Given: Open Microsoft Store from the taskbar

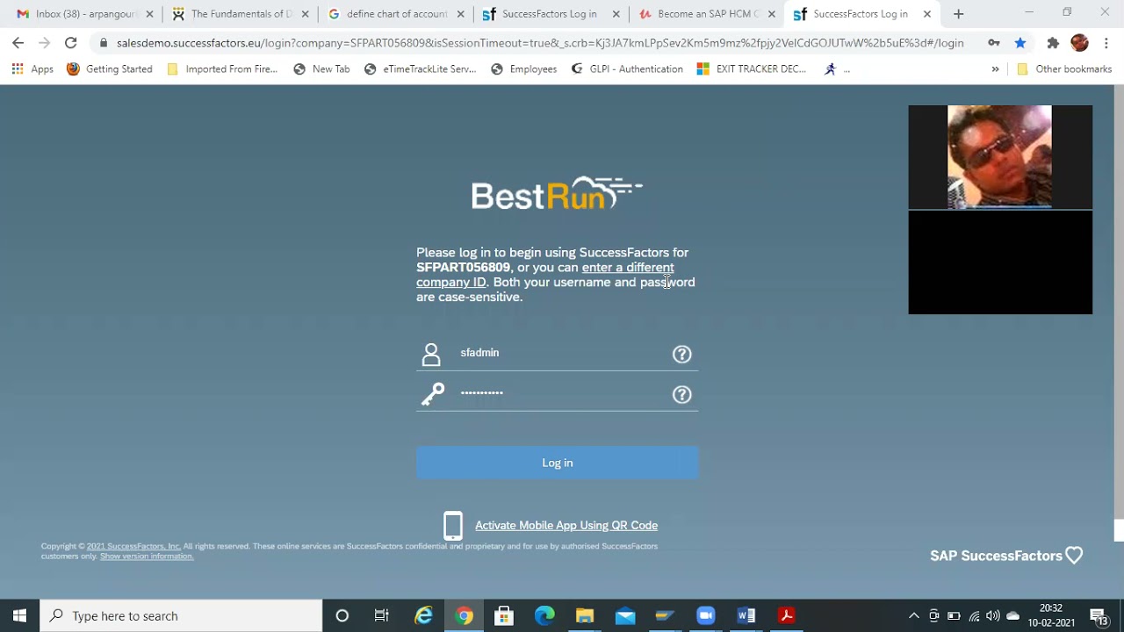Looking at the screenshot, I should point(504,615).
